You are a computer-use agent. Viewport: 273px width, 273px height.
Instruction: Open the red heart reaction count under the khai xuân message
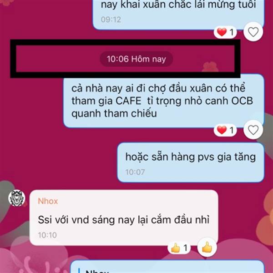225,32
